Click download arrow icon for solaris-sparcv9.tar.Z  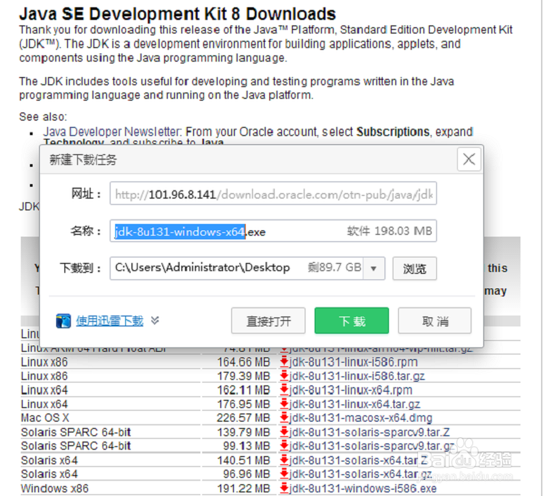click(x=284, y=432)
